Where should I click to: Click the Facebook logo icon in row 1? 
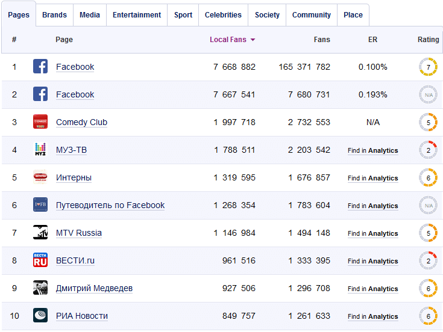click(40, 67)
